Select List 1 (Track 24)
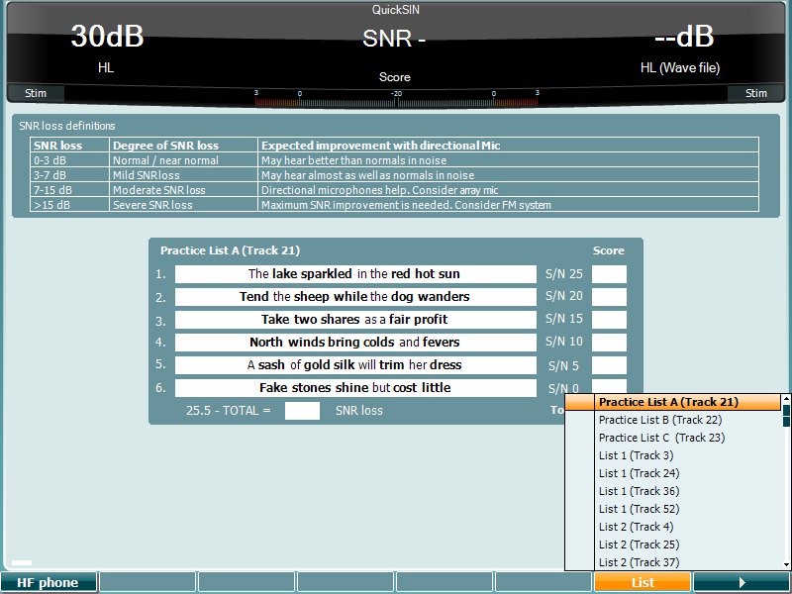This screenshot has height=594, width=792. point(673,473)
